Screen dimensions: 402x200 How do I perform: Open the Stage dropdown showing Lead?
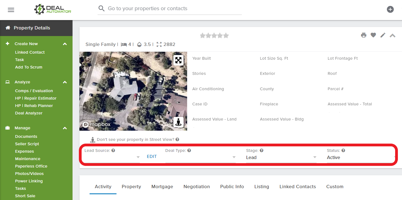coord(281,157)
